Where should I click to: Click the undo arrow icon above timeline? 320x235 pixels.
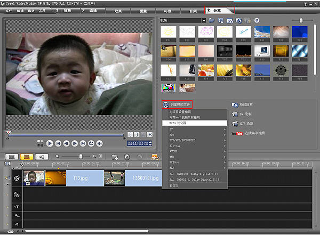point(126,157)
